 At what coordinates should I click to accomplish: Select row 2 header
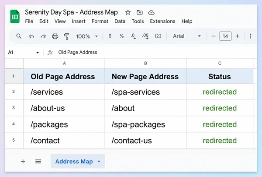click(x=14, y=92)
